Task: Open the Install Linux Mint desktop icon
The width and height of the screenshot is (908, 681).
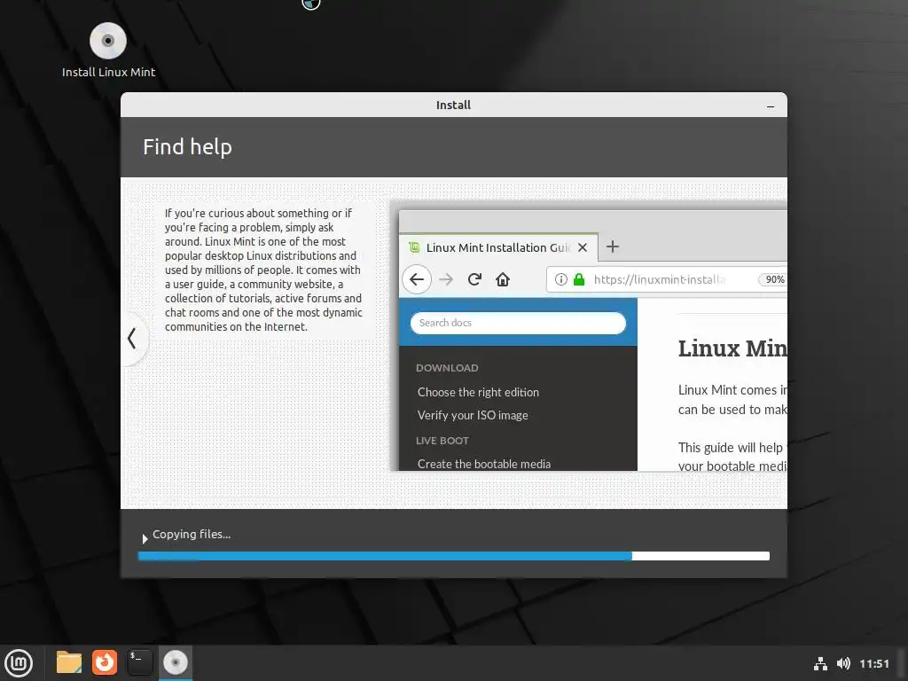Action: click(x=108, y=51)
